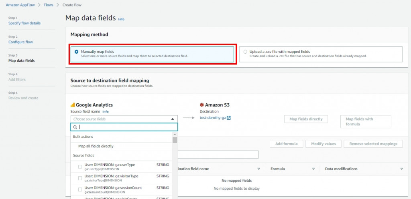
Task: Click the mapped fields filter input box
Action: [218, 155]
